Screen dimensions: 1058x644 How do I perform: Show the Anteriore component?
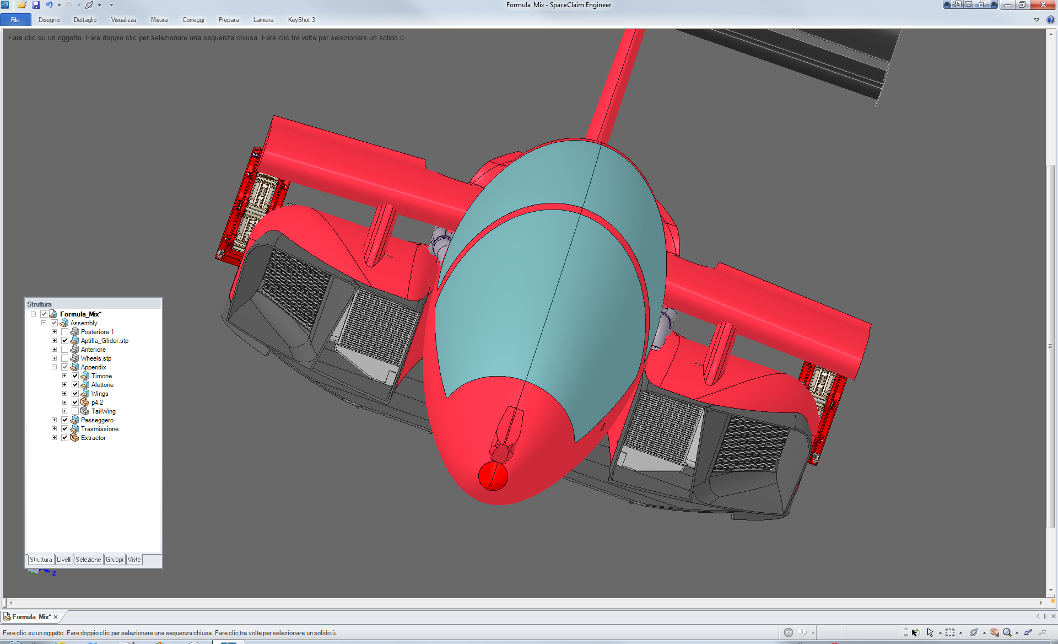[x=64, y=350]
